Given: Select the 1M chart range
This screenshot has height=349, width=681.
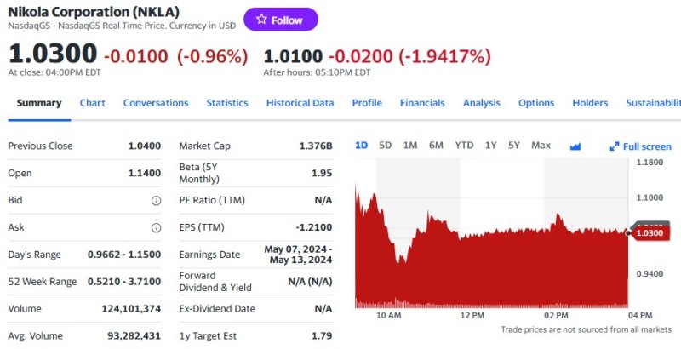Looking at the screenshot, I should click(x=410, y=146).
